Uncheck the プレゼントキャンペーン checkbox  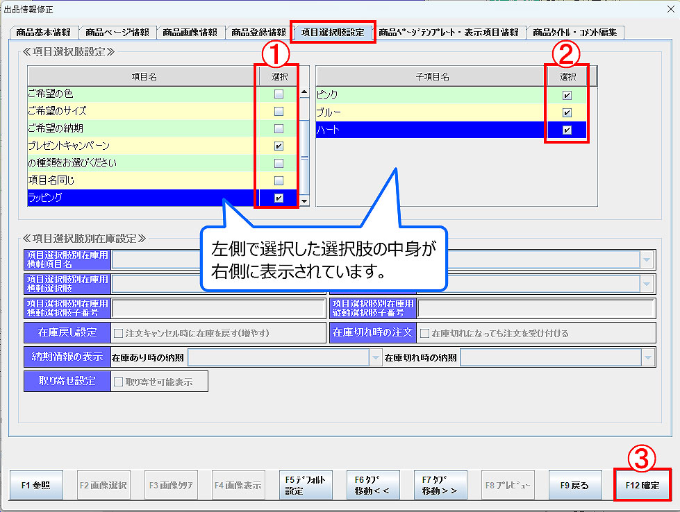tap(279, 146)
